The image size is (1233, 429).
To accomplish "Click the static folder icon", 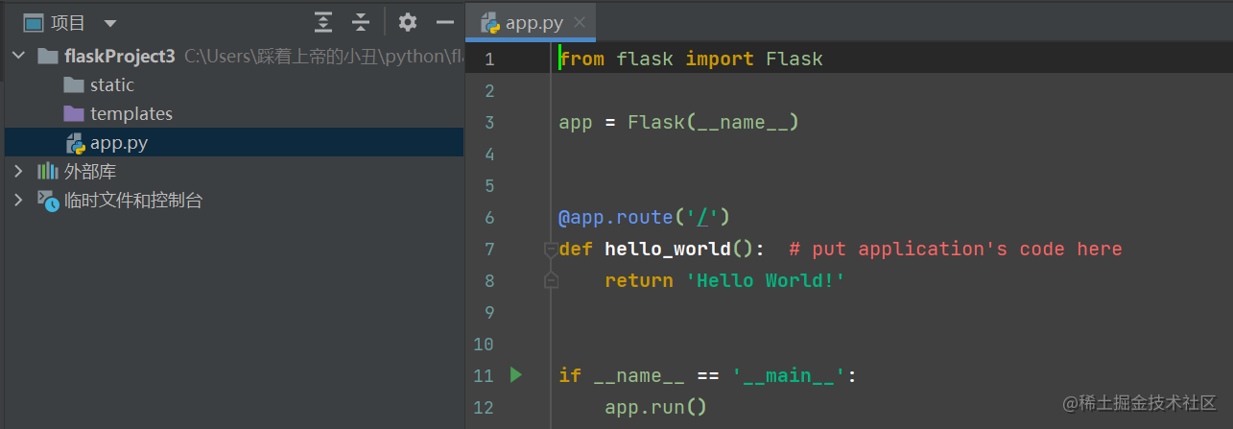I will tap(74, 85).
